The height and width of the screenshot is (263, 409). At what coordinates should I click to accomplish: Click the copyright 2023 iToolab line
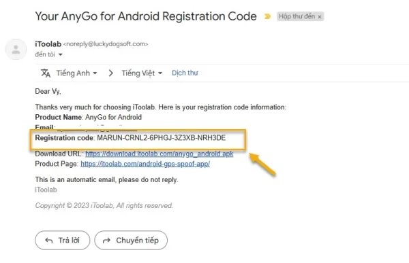pyautogui.click(x=104, y=205)
